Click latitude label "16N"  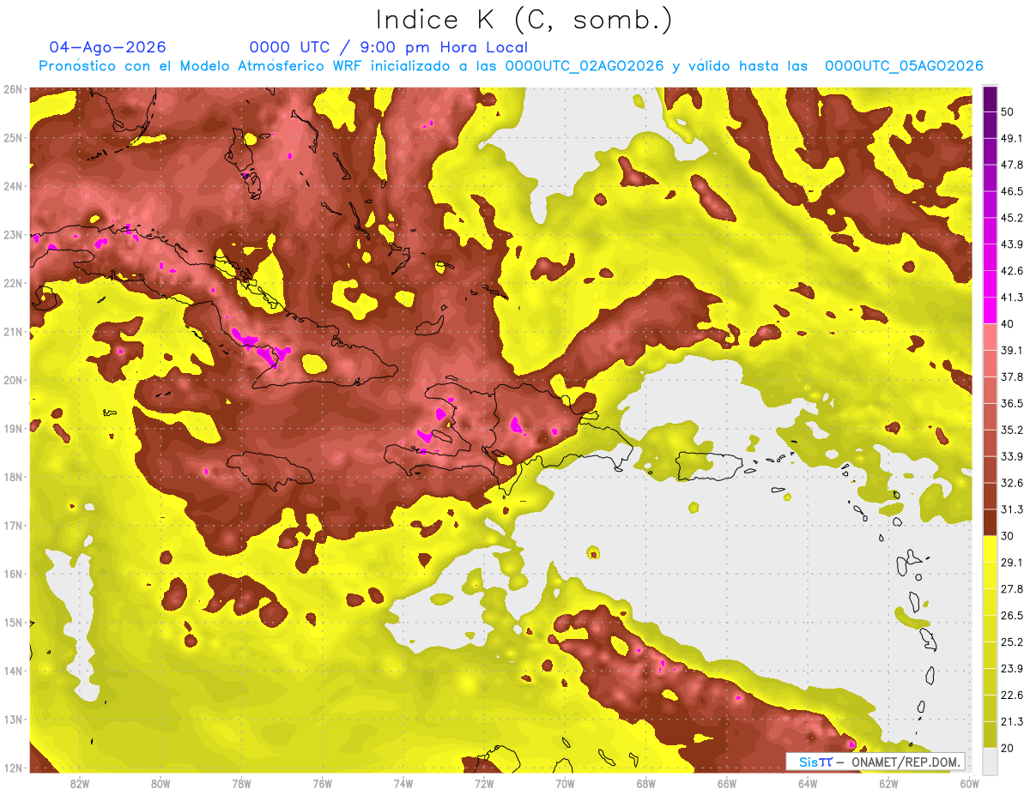[13, 574]
